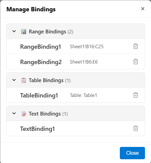The height and width of the screenshot is (163, 151).
Task: Click the notepad icon for Text Bindings
Action: pyautogui.click(x=24, y=114)
